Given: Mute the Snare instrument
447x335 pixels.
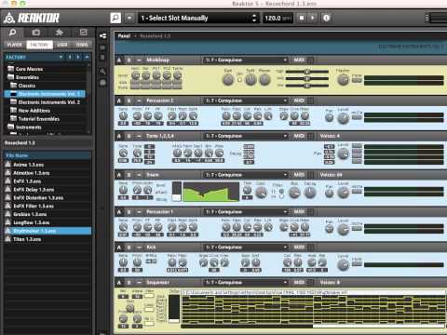Looking at the screenshot, I should [357, 192].
